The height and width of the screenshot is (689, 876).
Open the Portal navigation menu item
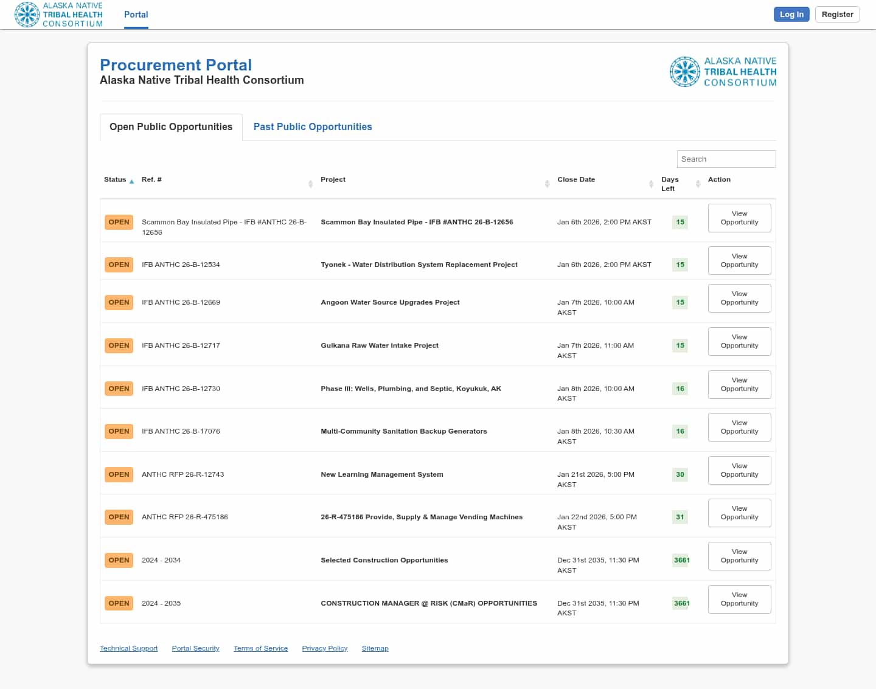click(x=136, y=15)
